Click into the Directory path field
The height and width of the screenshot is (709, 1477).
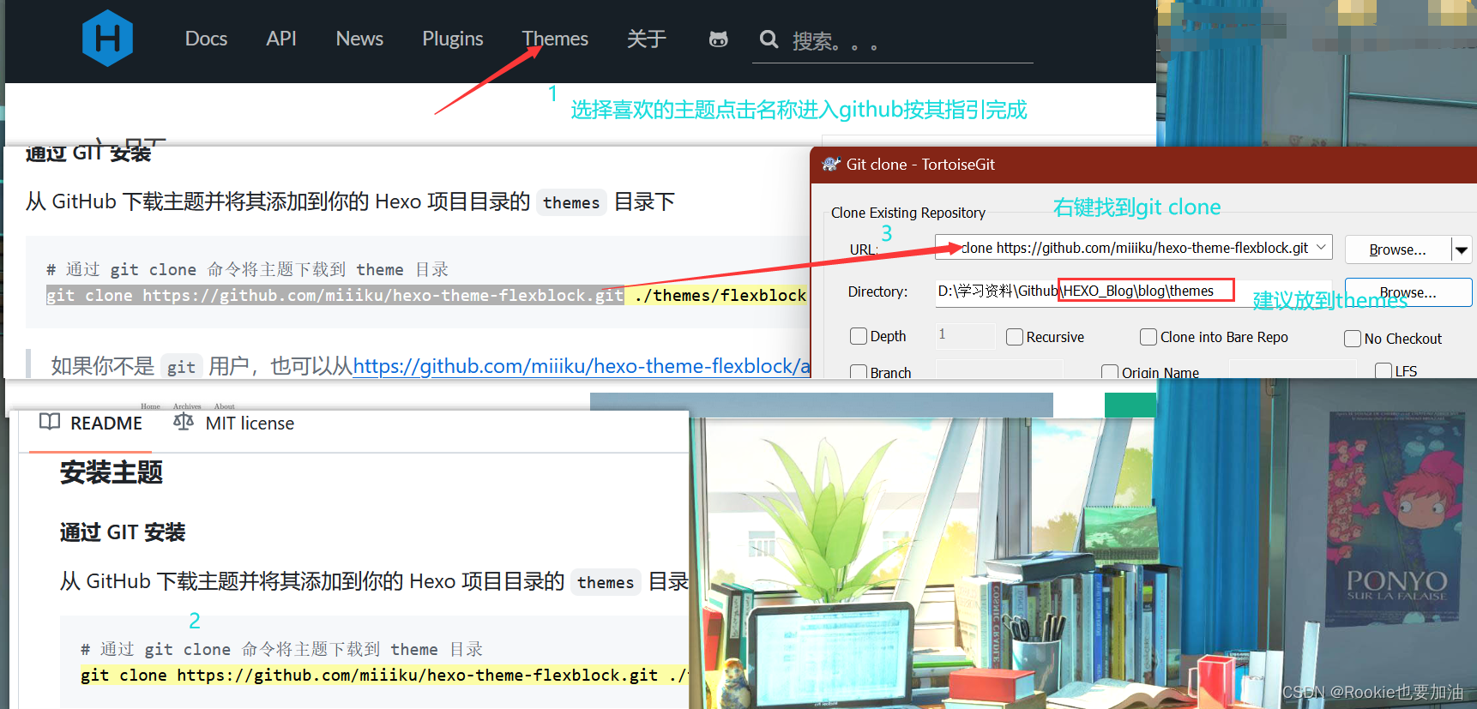click(1133, 291)
